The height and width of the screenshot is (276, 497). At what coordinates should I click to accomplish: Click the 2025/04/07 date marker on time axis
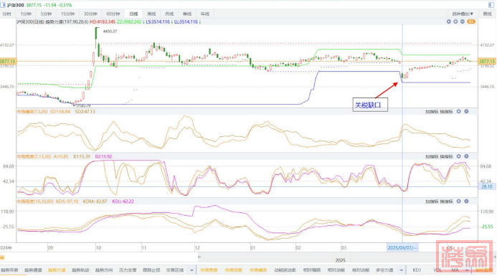pos(402,248)
